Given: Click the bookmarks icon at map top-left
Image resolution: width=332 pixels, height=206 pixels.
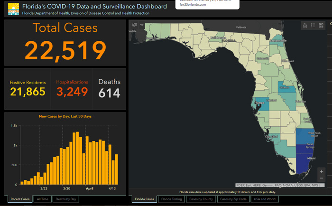Looking at the screenshot, I should click(x=135, y=25).
